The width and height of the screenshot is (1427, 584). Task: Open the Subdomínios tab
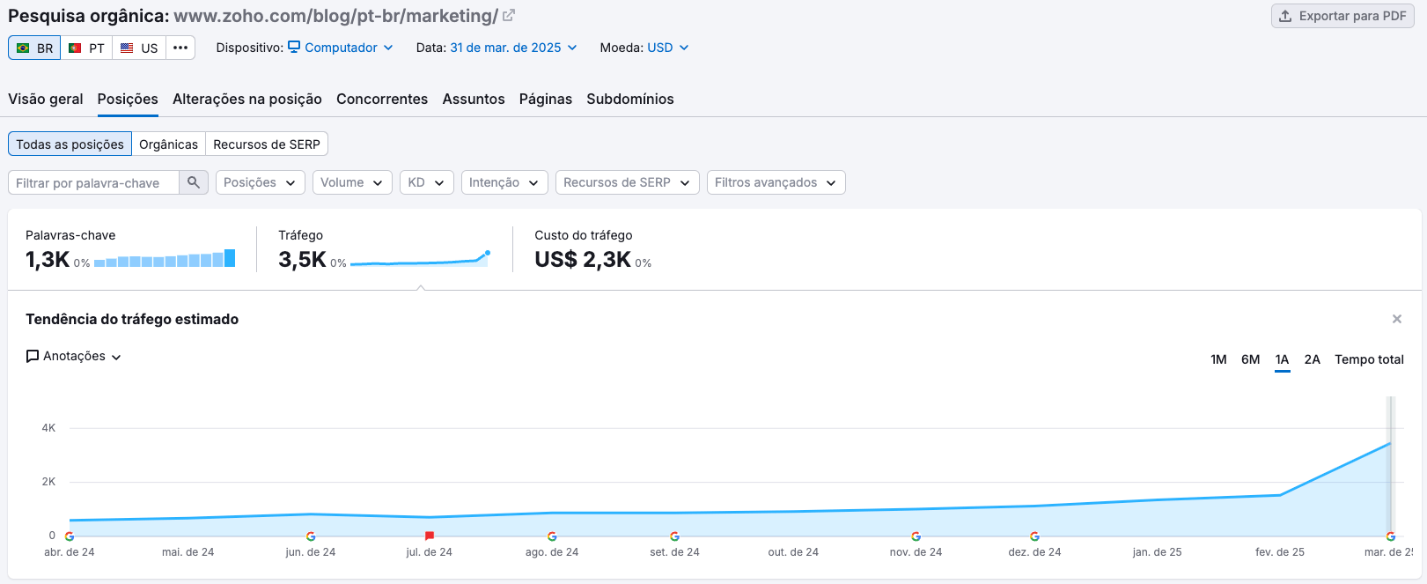(630, 99)
